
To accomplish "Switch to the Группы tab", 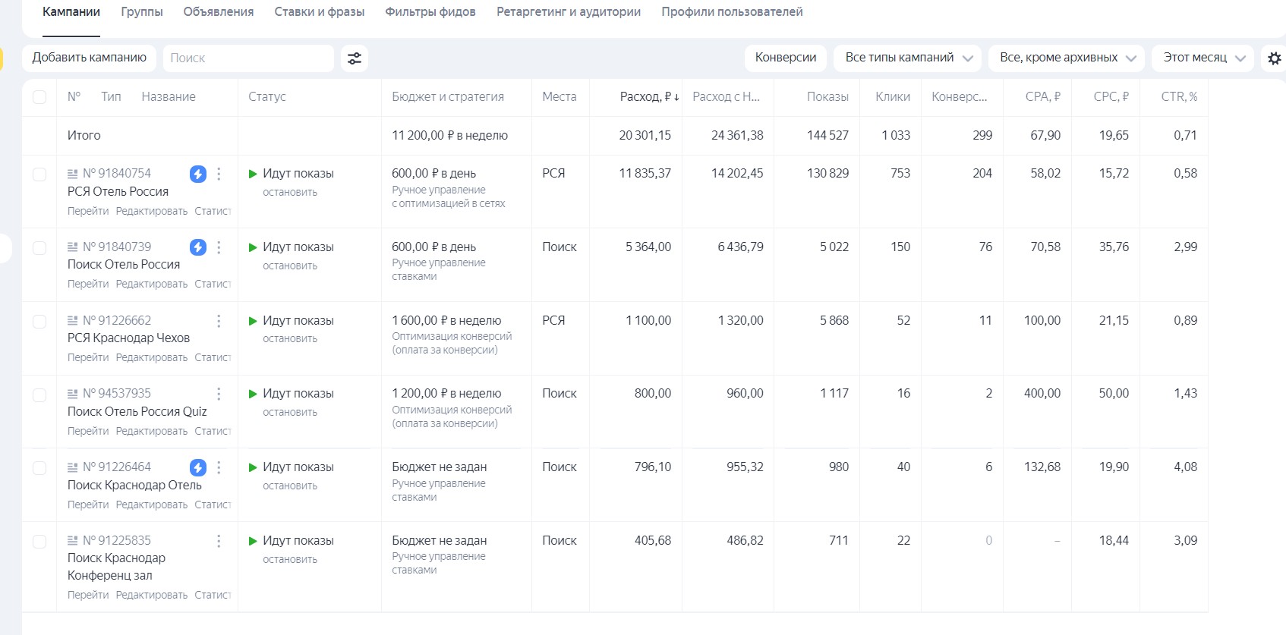I will pyautogui.click(x=142, y=12).
